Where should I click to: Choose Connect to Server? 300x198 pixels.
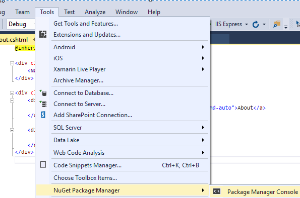(123, 104)
